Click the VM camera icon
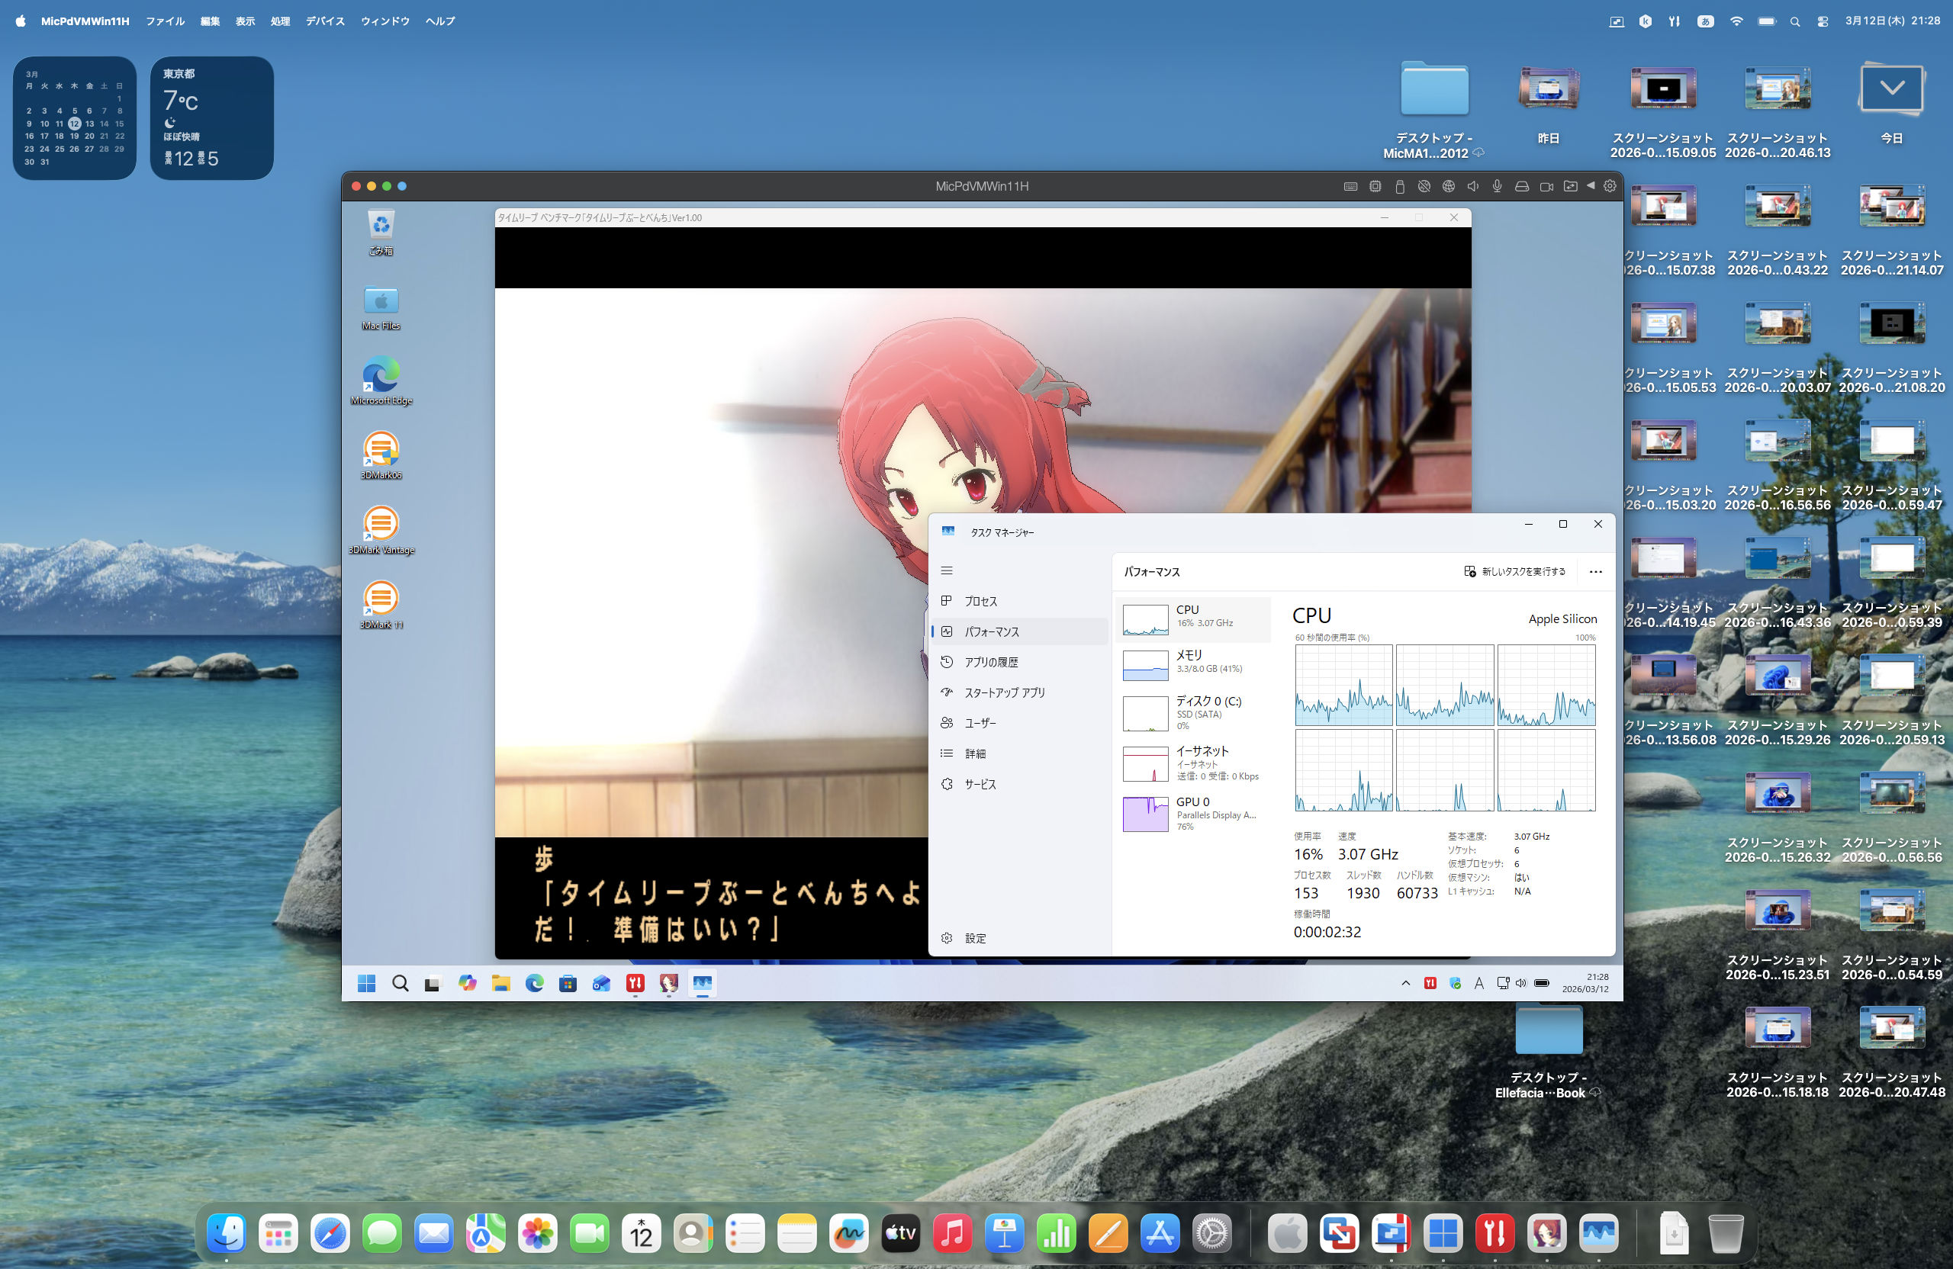This screenshot has height=1269, width=1953. pyautogui.click(x=1546, y=186)
